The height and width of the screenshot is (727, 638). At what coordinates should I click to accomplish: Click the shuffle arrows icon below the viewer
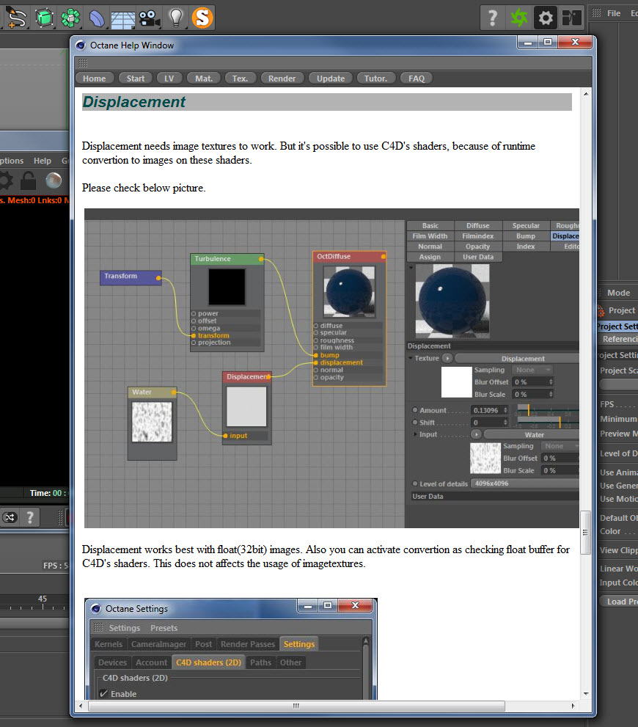[10, 517]
